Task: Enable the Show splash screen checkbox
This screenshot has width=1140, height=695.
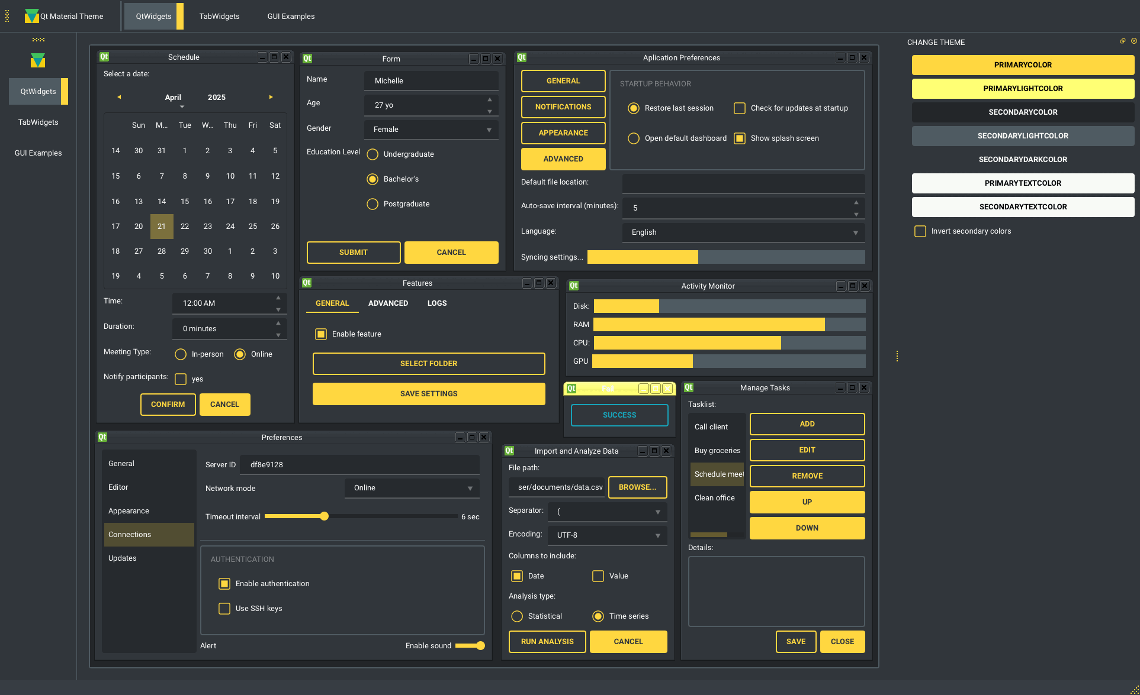Action: coord(740,138)
